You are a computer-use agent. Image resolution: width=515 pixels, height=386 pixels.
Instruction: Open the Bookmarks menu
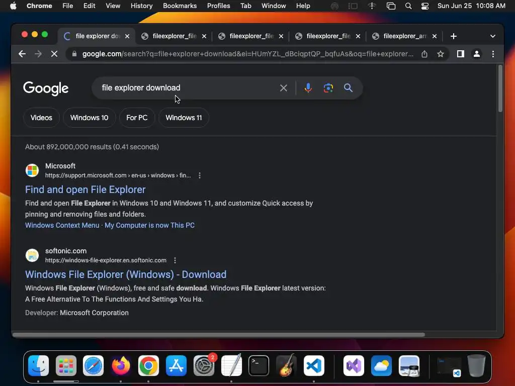click(180, 6)
